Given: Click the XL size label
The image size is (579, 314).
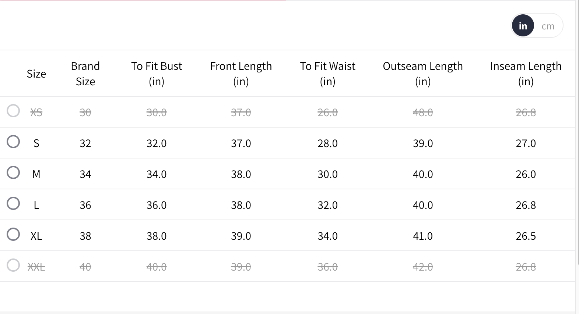Looking at the screenshot, I should (36, 236).
